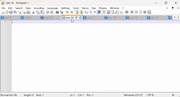Close current document using toolbar icon
This screenshot has height=97, width=180.
tap(20, 12)
